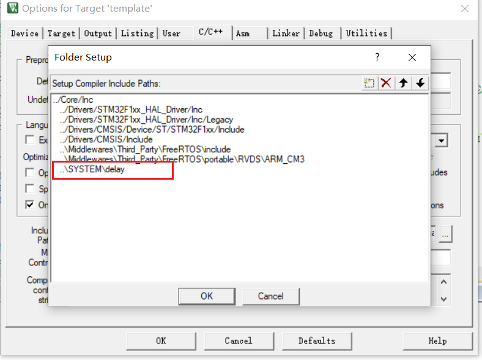Click the Keil uVision title bar icon
The height and width of the screenshot is (360, 482).
point(13,8)
